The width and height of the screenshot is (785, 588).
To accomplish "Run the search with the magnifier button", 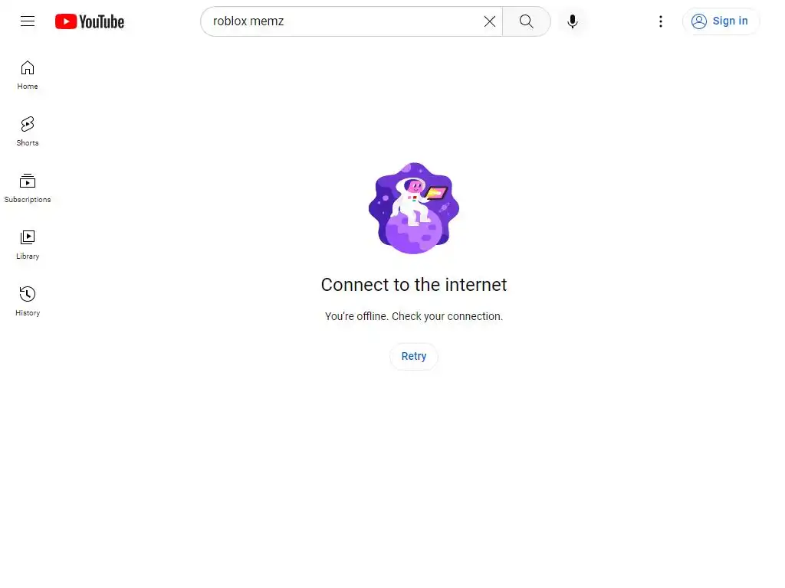I will pyautogui.click(x=526, y=21).
